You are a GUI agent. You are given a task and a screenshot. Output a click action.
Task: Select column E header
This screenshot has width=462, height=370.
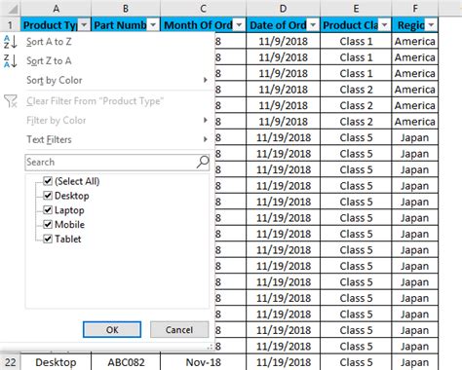356,9
